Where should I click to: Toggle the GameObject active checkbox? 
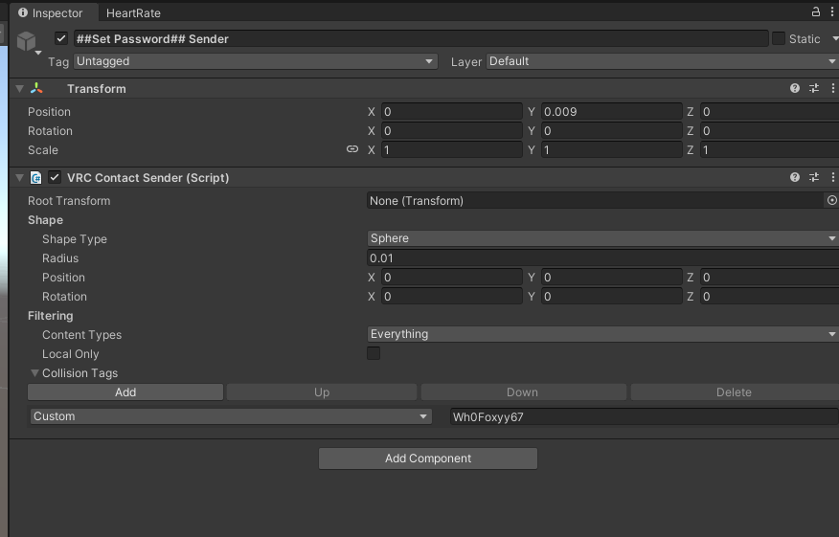[x=62, y=39]
